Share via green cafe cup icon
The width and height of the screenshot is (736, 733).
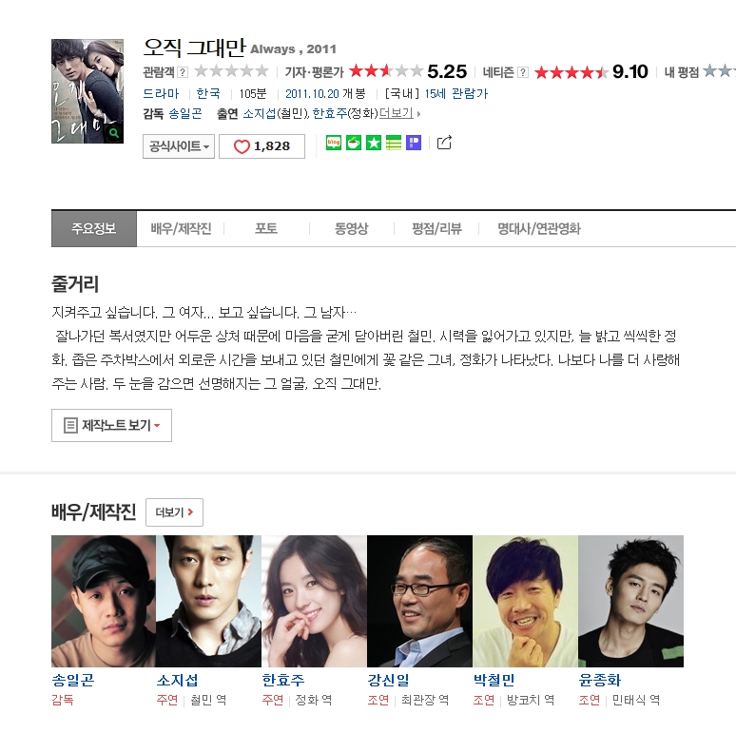[x=354, y=143]
